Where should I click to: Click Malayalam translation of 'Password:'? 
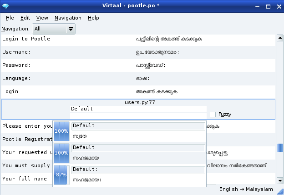(151, 65)
